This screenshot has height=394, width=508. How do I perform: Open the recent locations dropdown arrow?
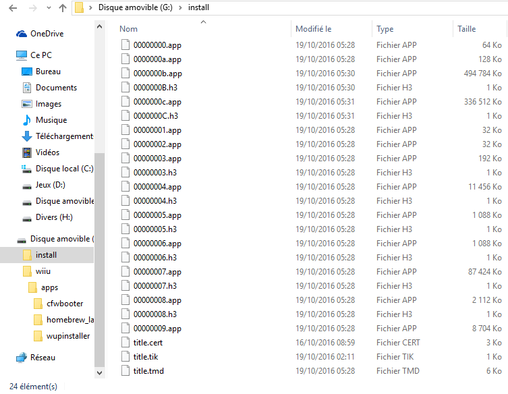(x=49, y=8)
